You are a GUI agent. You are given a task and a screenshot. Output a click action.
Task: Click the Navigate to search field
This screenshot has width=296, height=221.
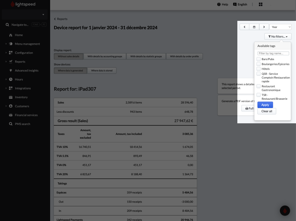(x=20, y=25)
